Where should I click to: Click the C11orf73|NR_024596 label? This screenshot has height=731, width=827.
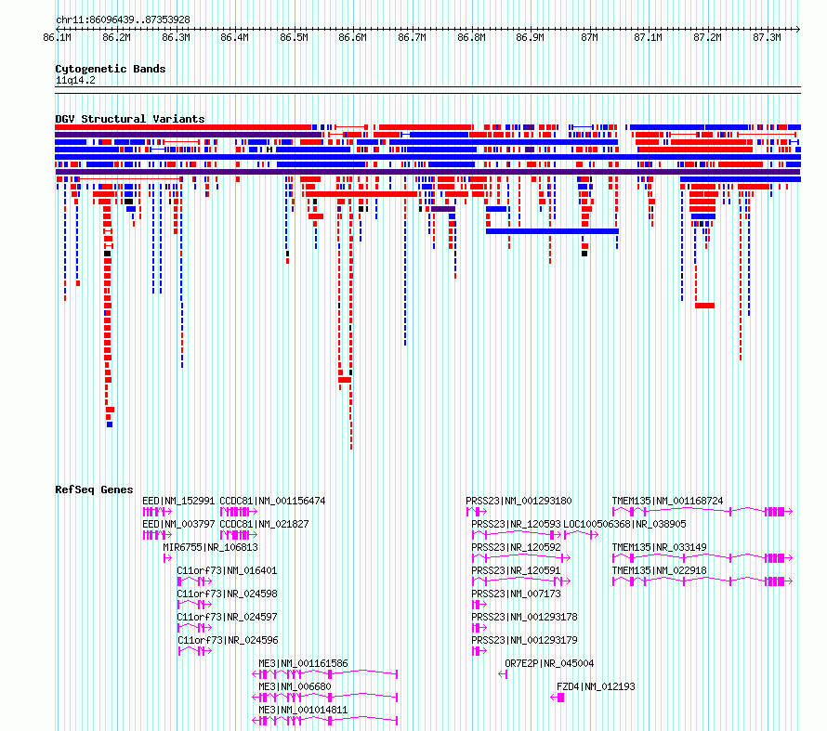click(228, 640)
